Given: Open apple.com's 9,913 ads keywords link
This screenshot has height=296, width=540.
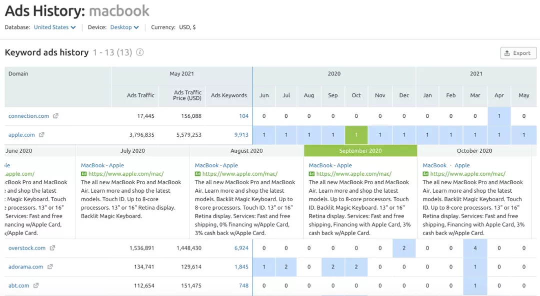Looking at the screenshot, I should click(x=241, y=135).
